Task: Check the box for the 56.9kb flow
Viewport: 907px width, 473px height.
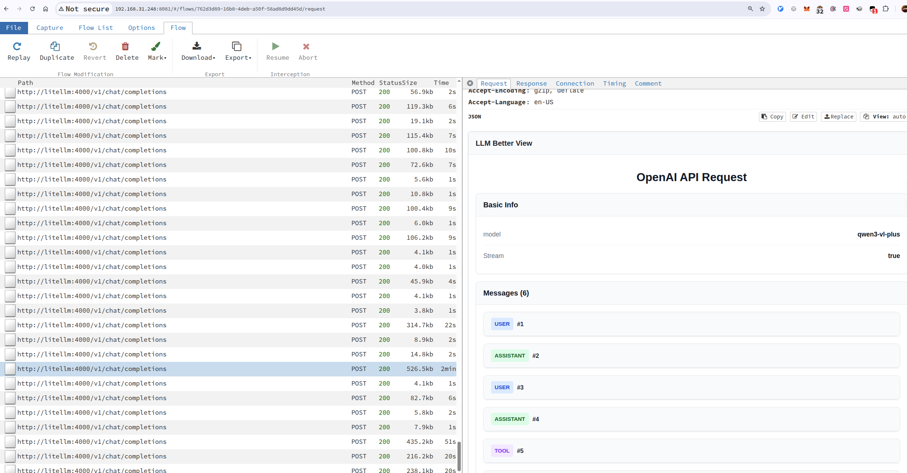Action: pos(10,92)
